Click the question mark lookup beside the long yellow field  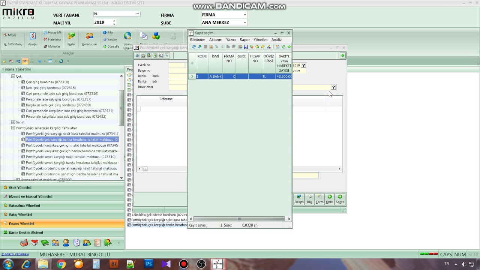(333, 87)
